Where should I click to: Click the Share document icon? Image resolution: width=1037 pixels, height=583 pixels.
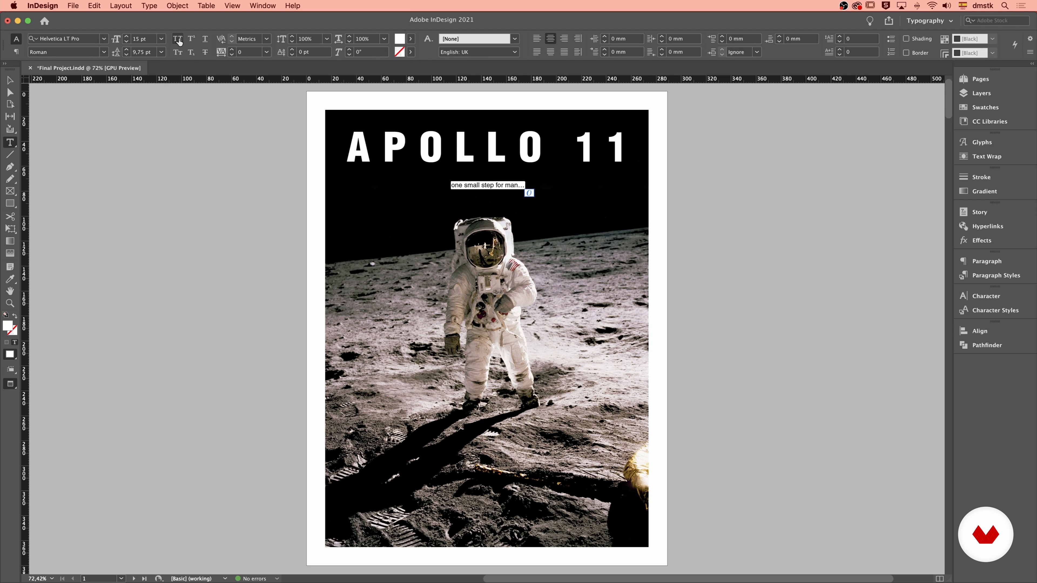(x=889, y=21)
